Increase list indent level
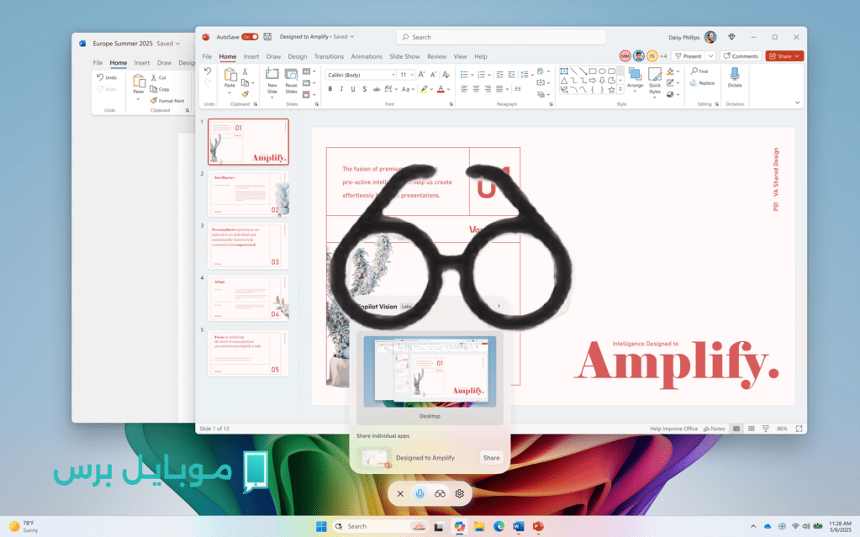 (511, 75)
